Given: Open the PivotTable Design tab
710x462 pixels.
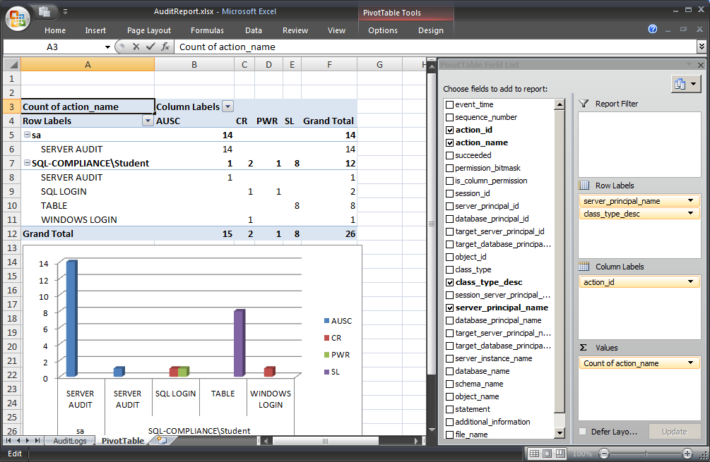Looking at the screenshot, I should 431,30.
